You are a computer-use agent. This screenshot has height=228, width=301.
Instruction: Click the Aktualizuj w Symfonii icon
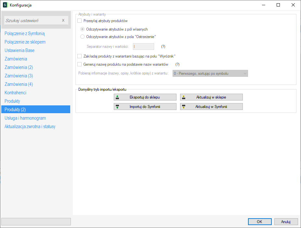[184, 107]
